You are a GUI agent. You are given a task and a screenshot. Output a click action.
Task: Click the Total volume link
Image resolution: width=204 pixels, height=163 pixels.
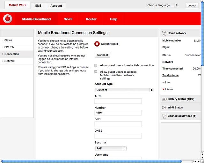(x=170, y=75)
